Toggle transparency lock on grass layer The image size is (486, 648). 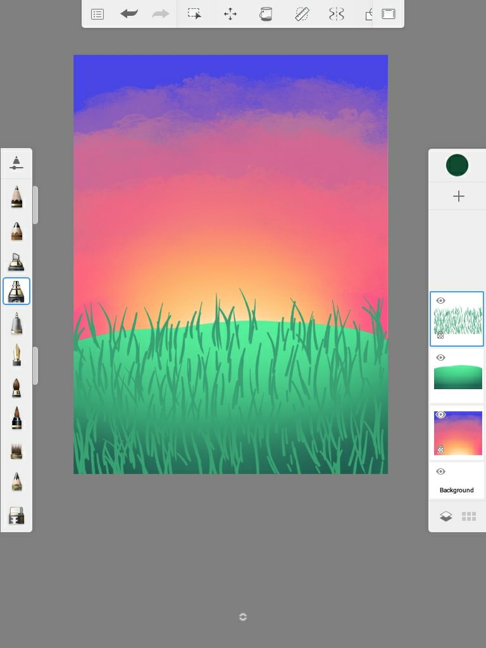tap(440, 335)
